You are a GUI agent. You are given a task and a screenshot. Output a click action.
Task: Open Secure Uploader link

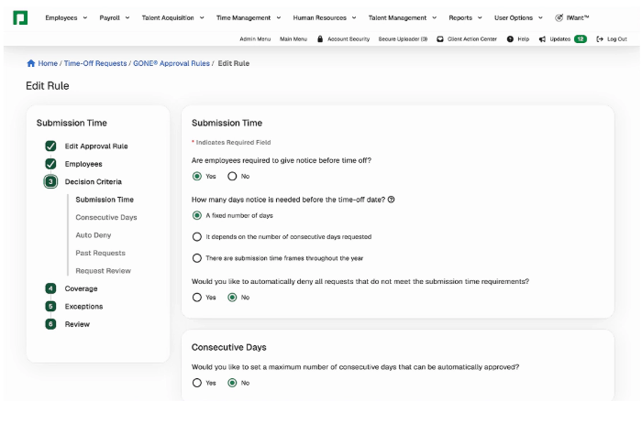[403, 39]
